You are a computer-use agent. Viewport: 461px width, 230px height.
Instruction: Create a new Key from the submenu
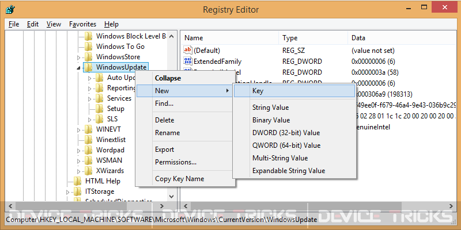click(x=294, y=91)
